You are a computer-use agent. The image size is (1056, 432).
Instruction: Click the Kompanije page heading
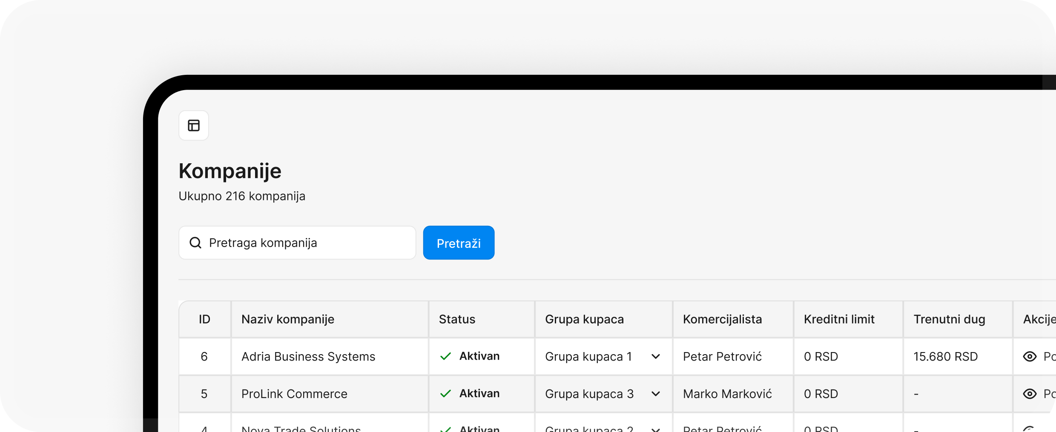(230, 171)
